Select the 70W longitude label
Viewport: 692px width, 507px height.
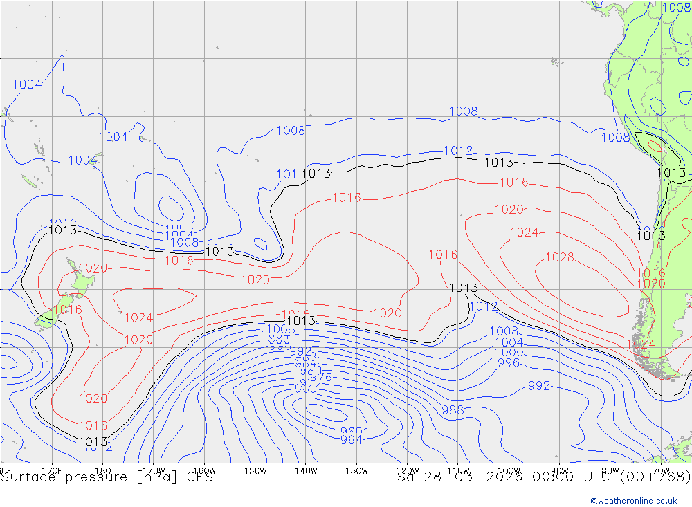pyautogui.click(x=661, y=471)
